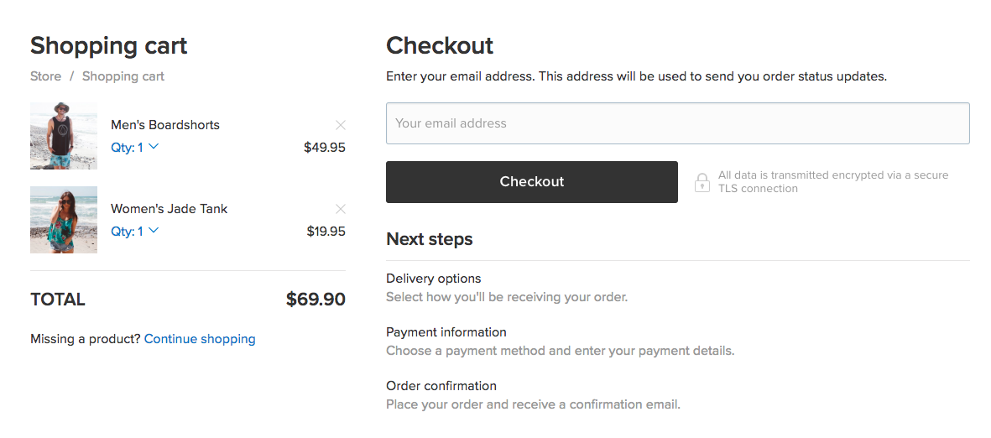991x438 pixels.
Task: Click the TLS security lock icon
Action: click(x=702, y=182)
